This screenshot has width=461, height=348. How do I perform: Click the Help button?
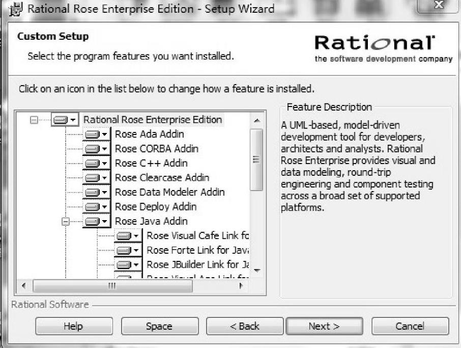[74, 326]
